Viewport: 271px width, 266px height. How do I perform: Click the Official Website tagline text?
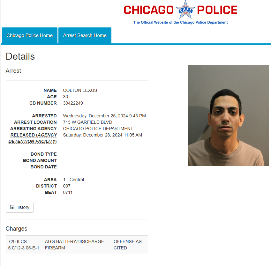click(180, 22)
